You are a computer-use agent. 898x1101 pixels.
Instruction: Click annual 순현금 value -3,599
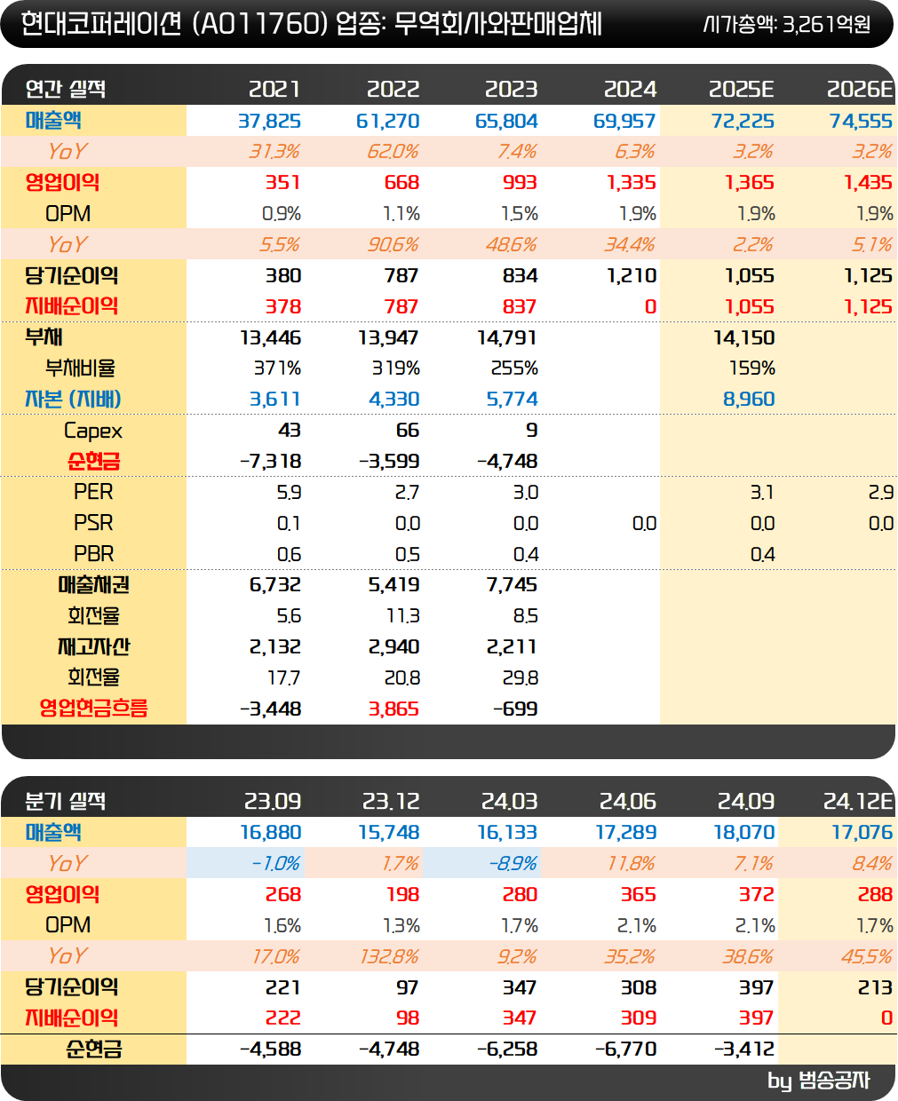pos(389,462)
